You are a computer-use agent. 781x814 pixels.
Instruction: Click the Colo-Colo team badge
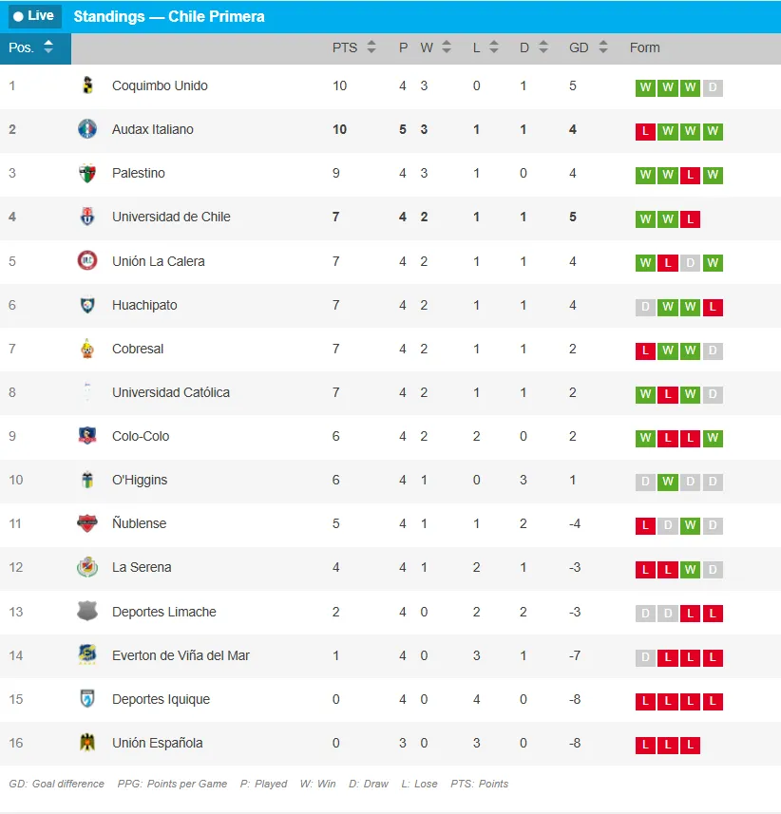tap(87, 436)
